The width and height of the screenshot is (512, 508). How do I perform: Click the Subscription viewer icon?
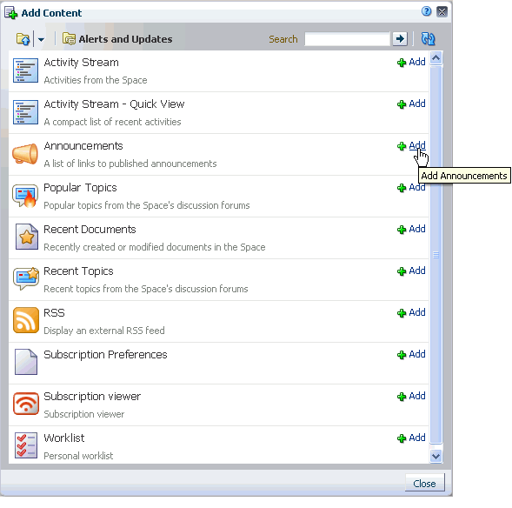pos(26,404)
